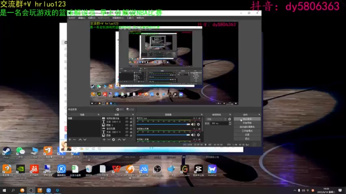The image size is (346, 194).
Task: Open the 文件(F) menu
Action: coord(72,18)
